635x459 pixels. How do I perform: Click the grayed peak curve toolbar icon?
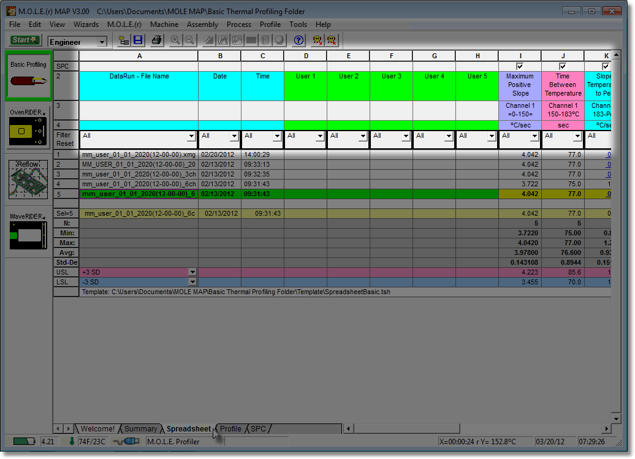tap(223, 40)
